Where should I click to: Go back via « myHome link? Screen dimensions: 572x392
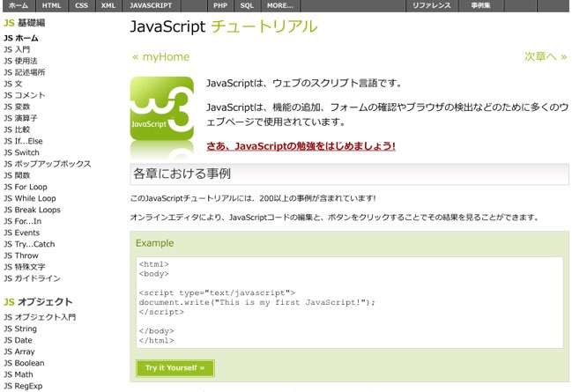[161, 57]
